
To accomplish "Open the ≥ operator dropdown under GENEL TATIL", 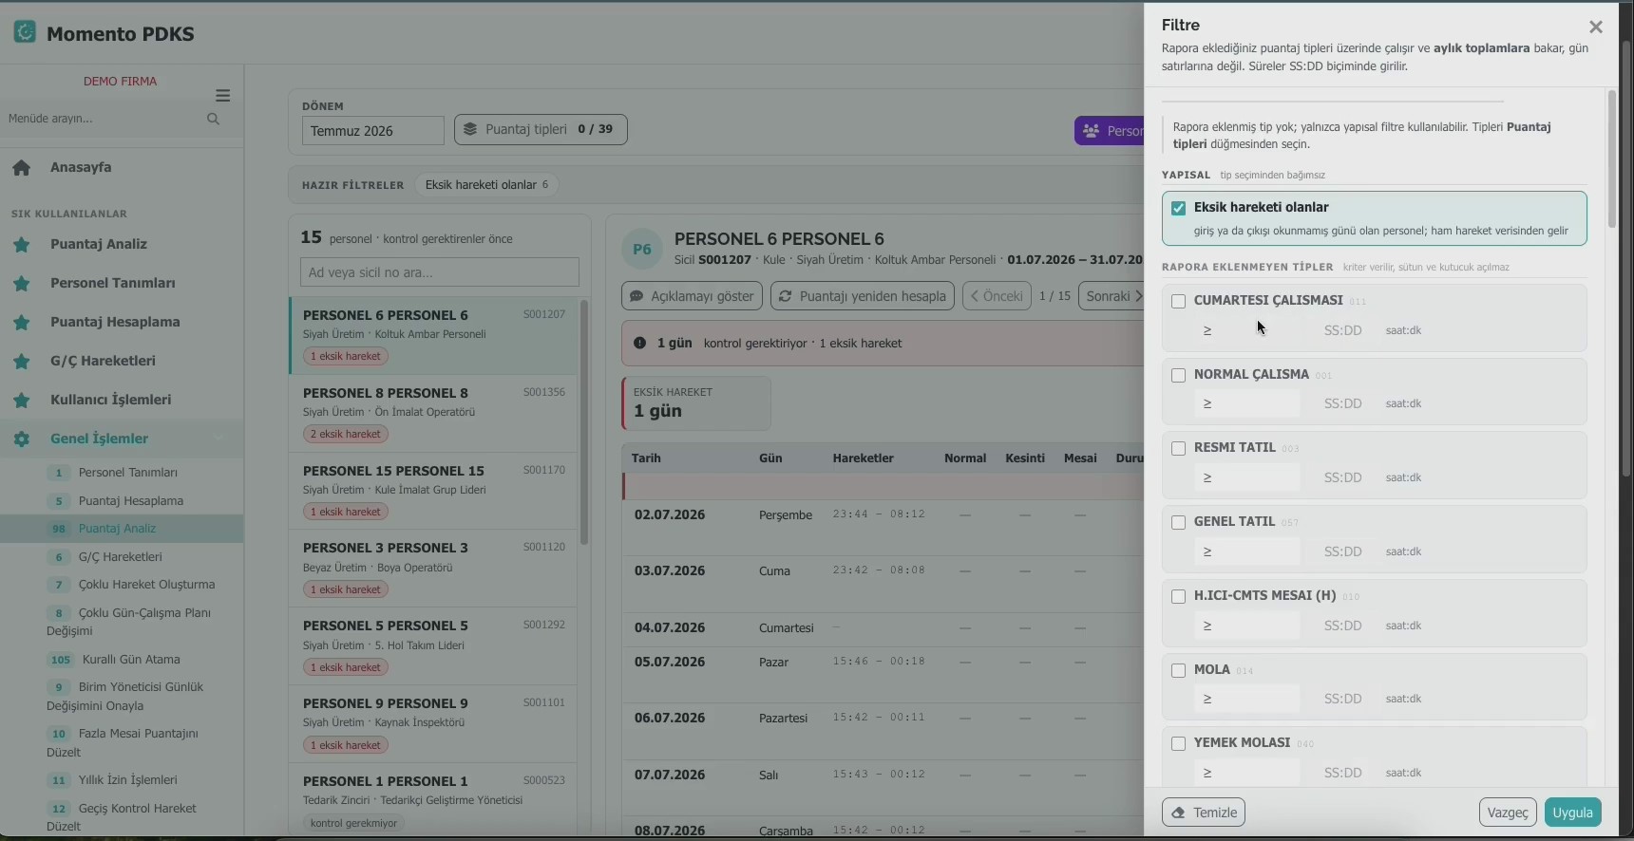I will 1246,551.
